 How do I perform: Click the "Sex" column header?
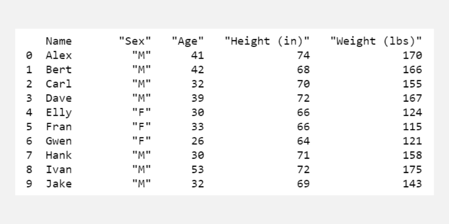[x=135, y=41]
